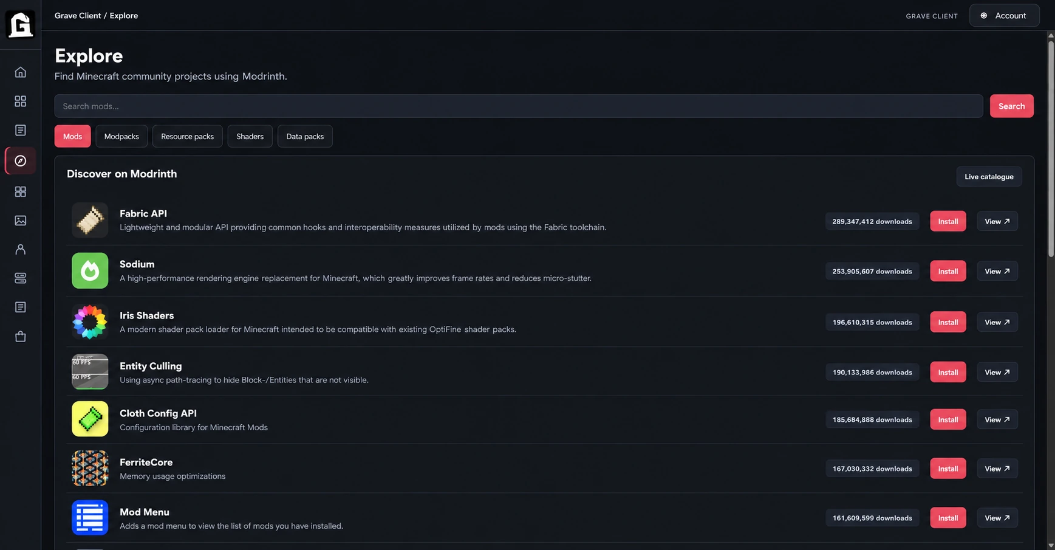Install Mod Menu
Screen dimensions: 1055x550
(x=948, y=518)
